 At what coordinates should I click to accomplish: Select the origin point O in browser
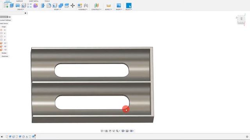coord(5,30)
